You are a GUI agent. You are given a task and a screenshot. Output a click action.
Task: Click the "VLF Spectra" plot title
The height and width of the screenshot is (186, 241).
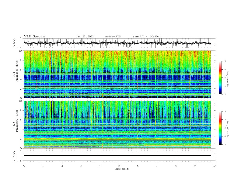click(34, 36)
